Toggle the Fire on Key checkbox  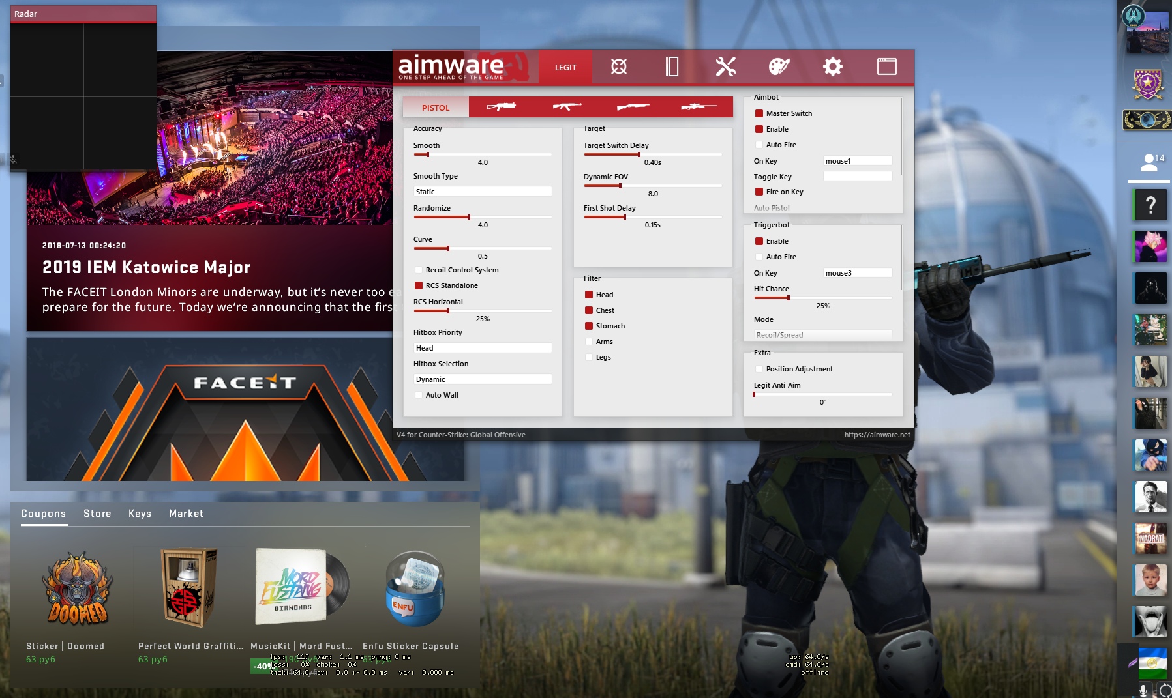759,192
